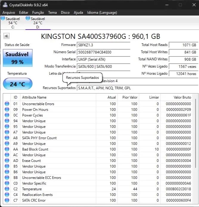Click status orb for Uncorrectable ECC Errors
This screenshot has width=199, height=207.
pyautogui.click(x=7, y=177)
